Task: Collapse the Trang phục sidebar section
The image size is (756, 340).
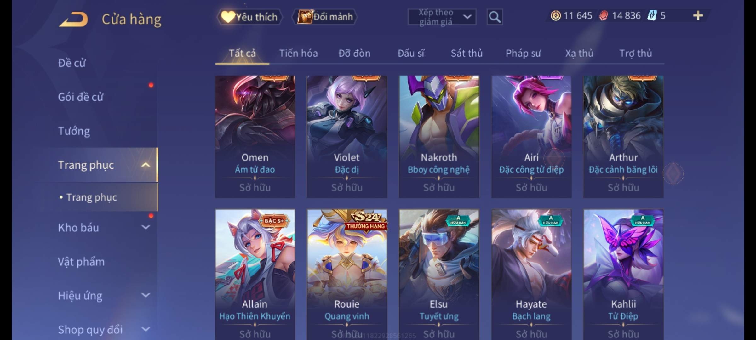Action: click(x=146, y=165)
